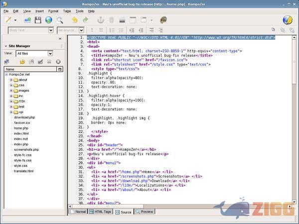This screenshot has width=299, height=224.
Task: Click the New document pencil icon
Action: [x=8, y=20]
